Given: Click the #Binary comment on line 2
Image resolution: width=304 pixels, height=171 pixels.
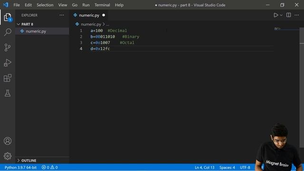Looking at the screenshot, I should 131,37.
